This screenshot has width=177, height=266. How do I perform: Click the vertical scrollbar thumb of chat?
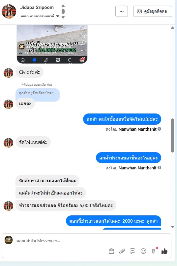(172, 135)
